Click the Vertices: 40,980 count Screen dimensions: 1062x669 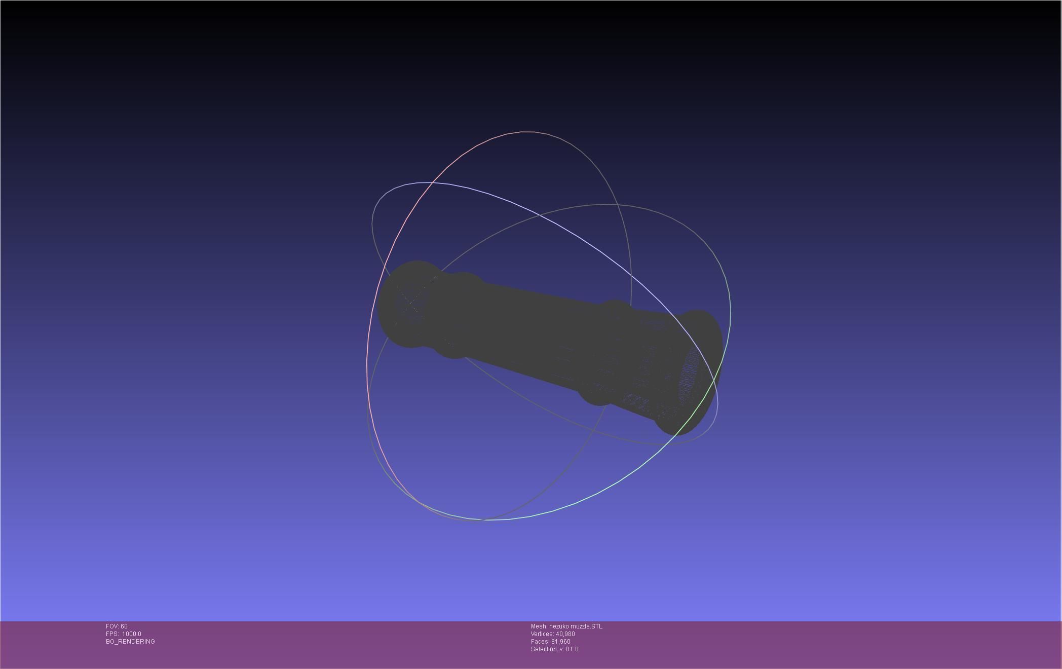click(553, 634)
